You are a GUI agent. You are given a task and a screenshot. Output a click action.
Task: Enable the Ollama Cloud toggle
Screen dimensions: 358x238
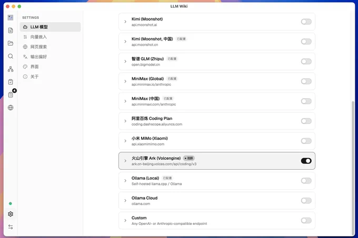[306, 200]
